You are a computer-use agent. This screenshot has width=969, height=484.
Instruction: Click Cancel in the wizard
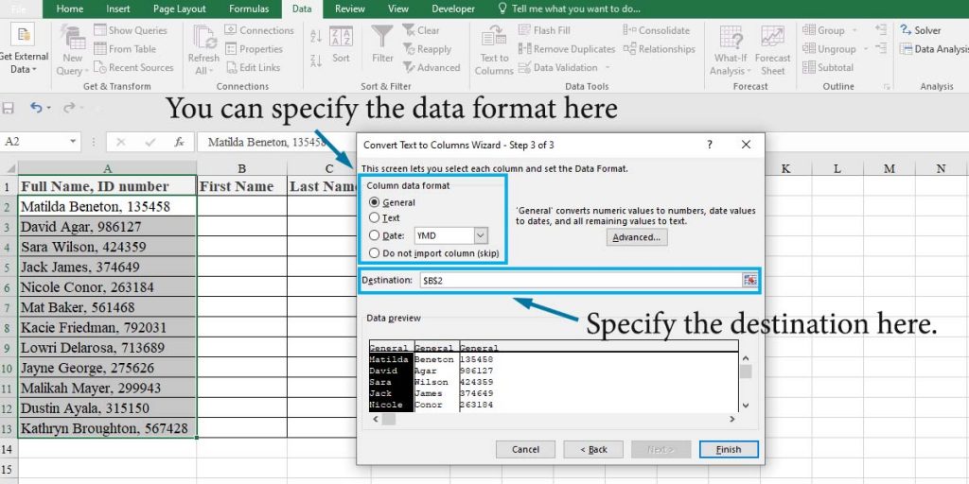pyautogui.click(x=525, y=449)
